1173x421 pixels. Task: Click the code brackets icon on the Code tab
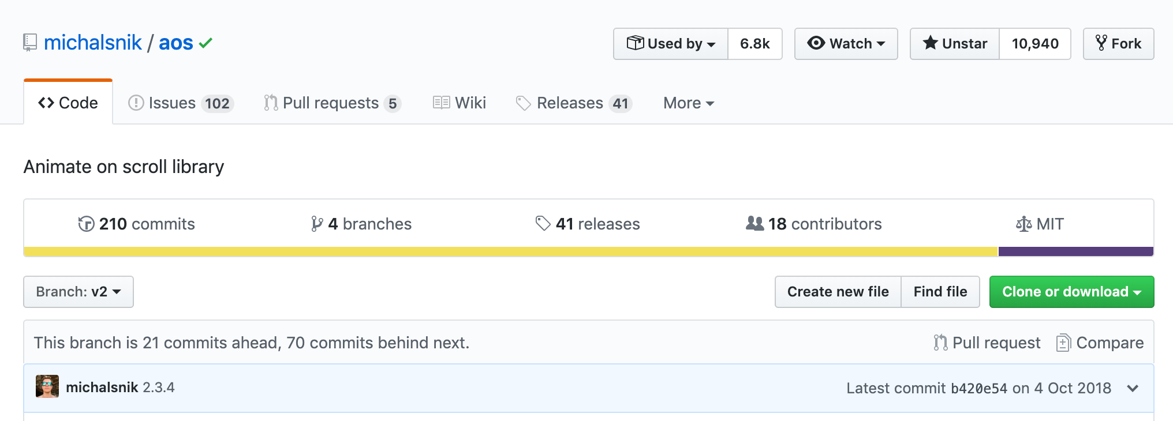[46, 103]
